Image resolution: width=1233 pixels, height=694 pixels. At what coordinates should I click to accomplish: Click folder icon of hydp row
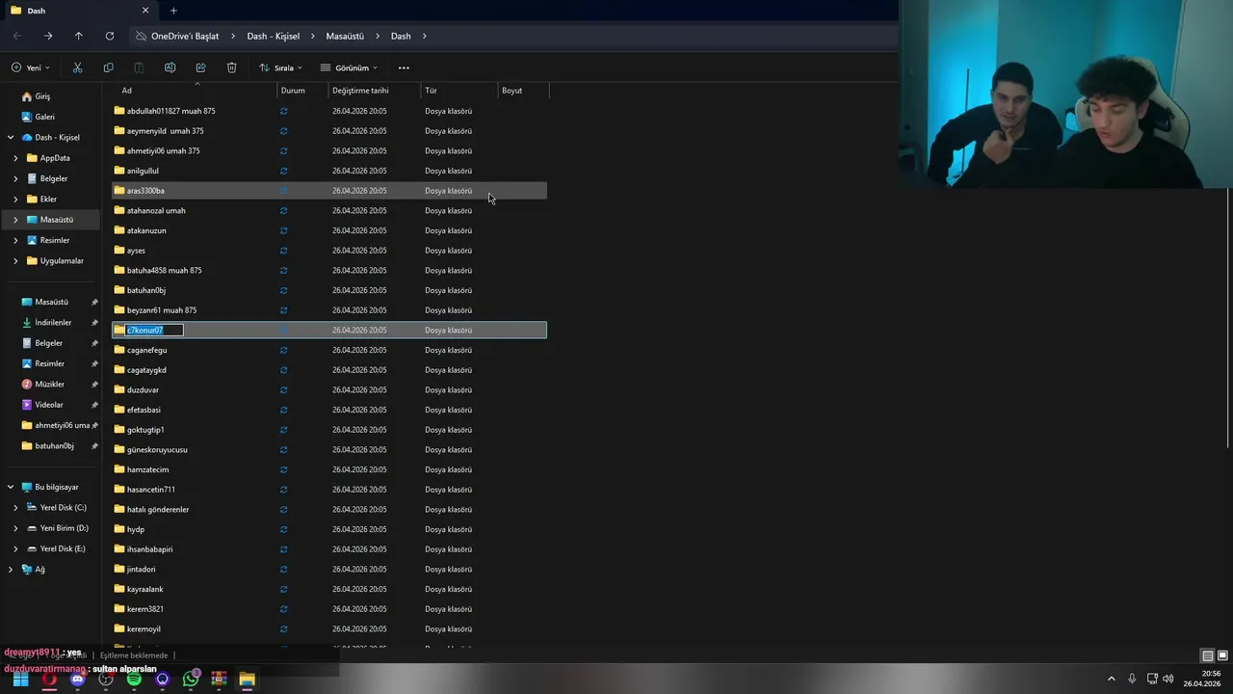119,529
